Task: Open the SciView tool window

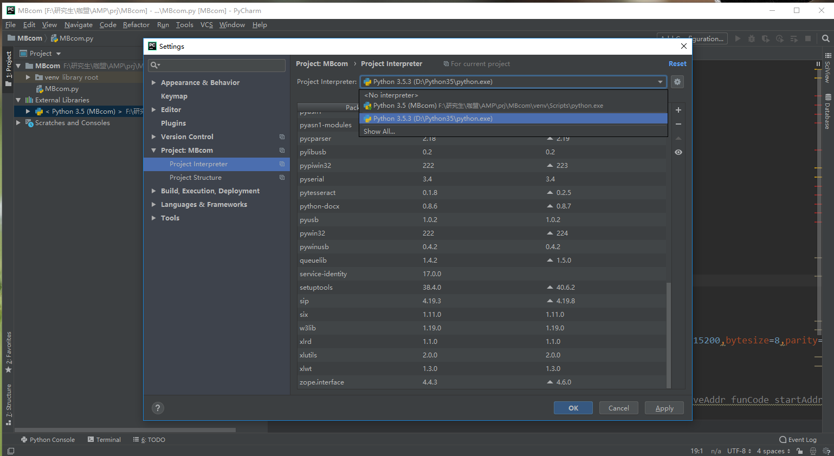Action: 827,68
